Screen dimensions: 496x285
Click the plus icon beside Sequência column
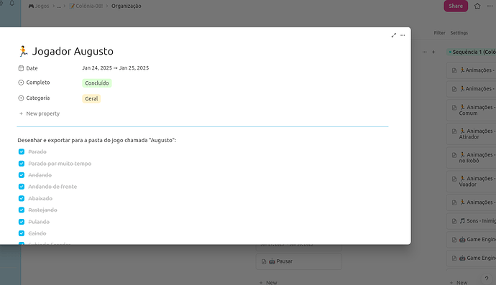[x=433, y=52]
